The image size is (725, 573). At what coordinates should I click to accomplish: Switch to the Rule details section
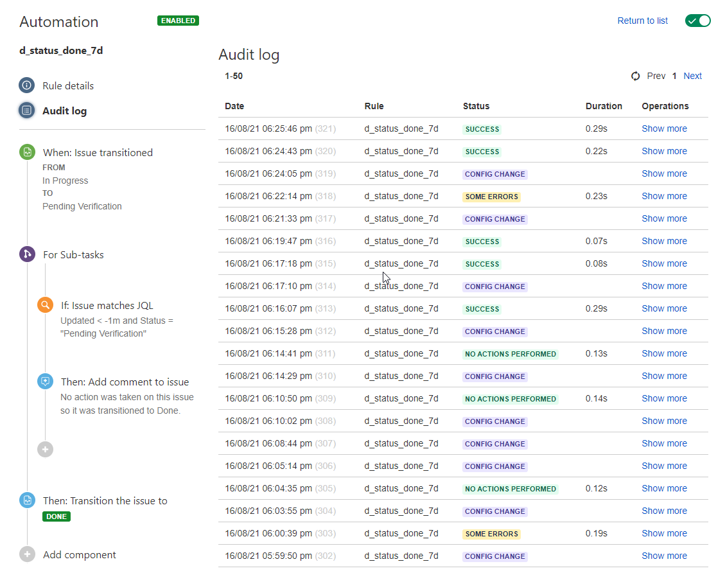(x=67, y=85)
